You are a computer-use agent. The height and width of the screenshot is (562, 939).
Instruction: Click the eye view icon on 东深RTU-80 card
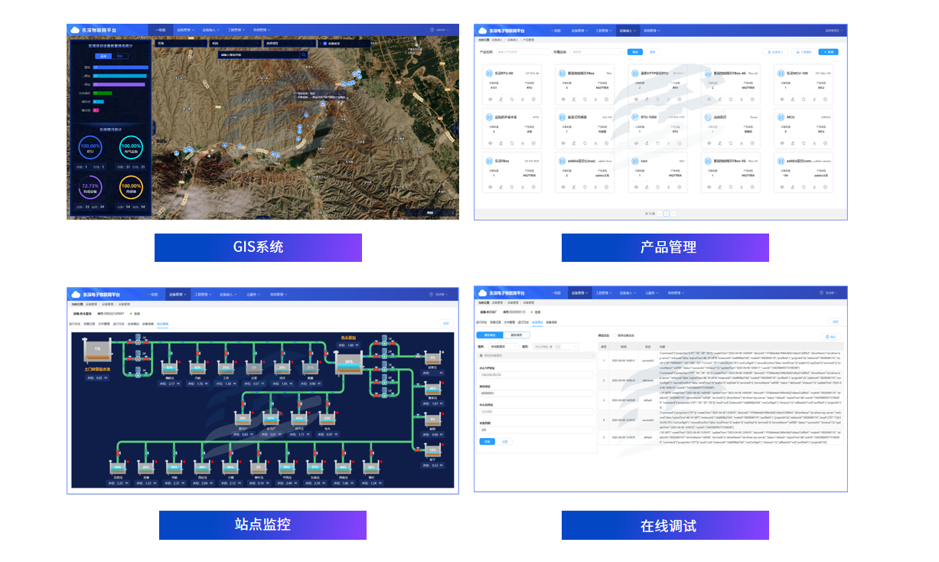[491, 100]
